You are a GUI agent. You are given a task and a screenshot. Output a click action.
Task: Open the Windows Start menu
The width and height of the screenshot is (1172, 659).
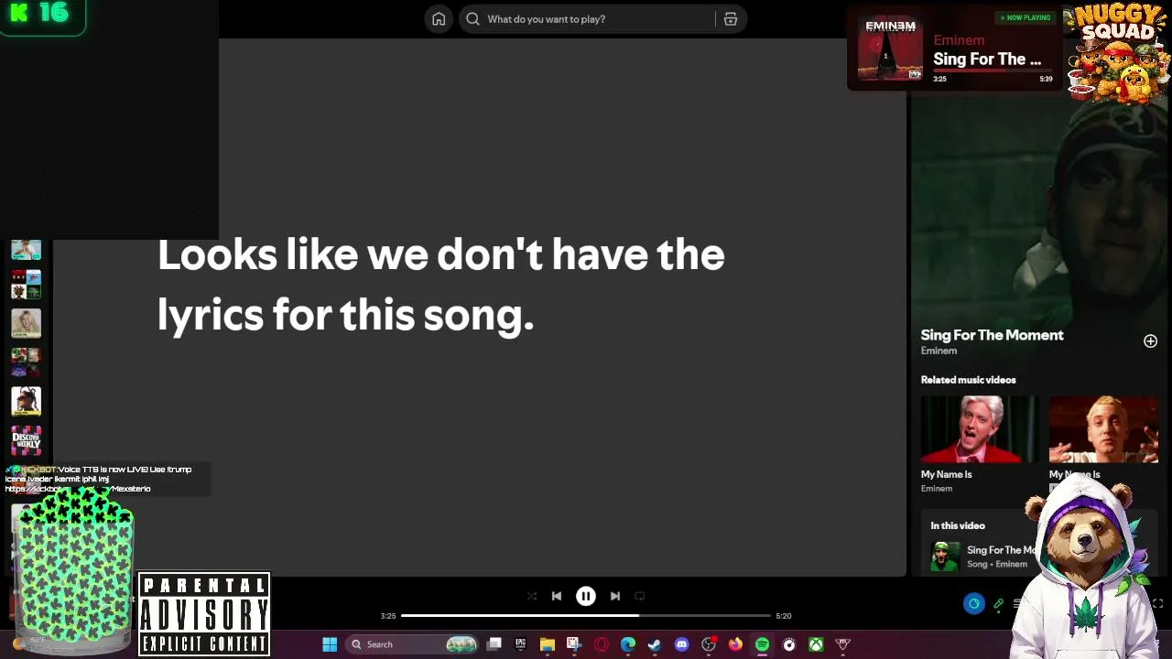click(x=330, y=644)
